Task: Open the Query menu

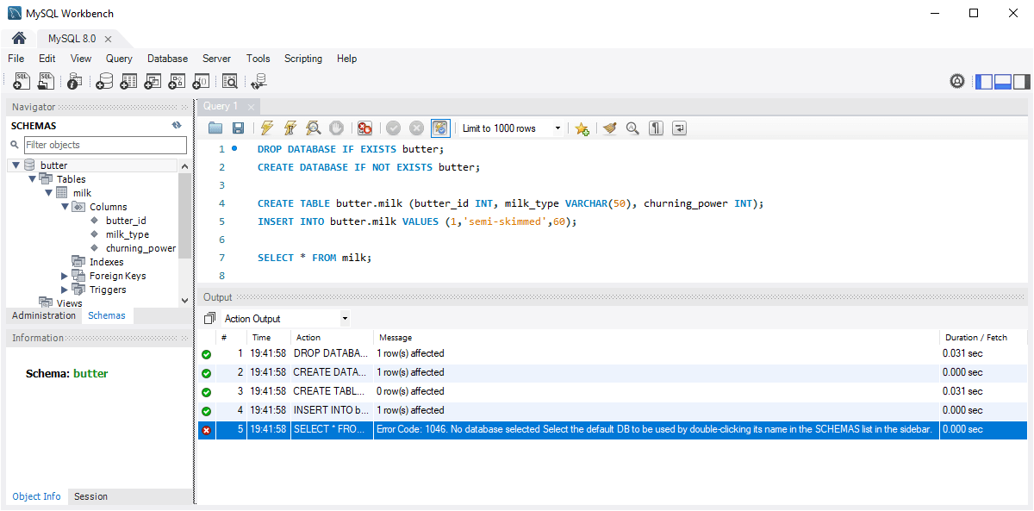Action: point(118,59)
